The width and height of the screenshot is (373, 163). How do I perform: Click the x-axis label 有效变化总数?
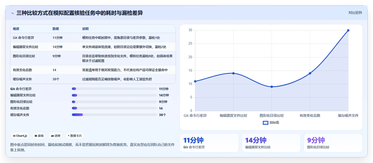310,115
